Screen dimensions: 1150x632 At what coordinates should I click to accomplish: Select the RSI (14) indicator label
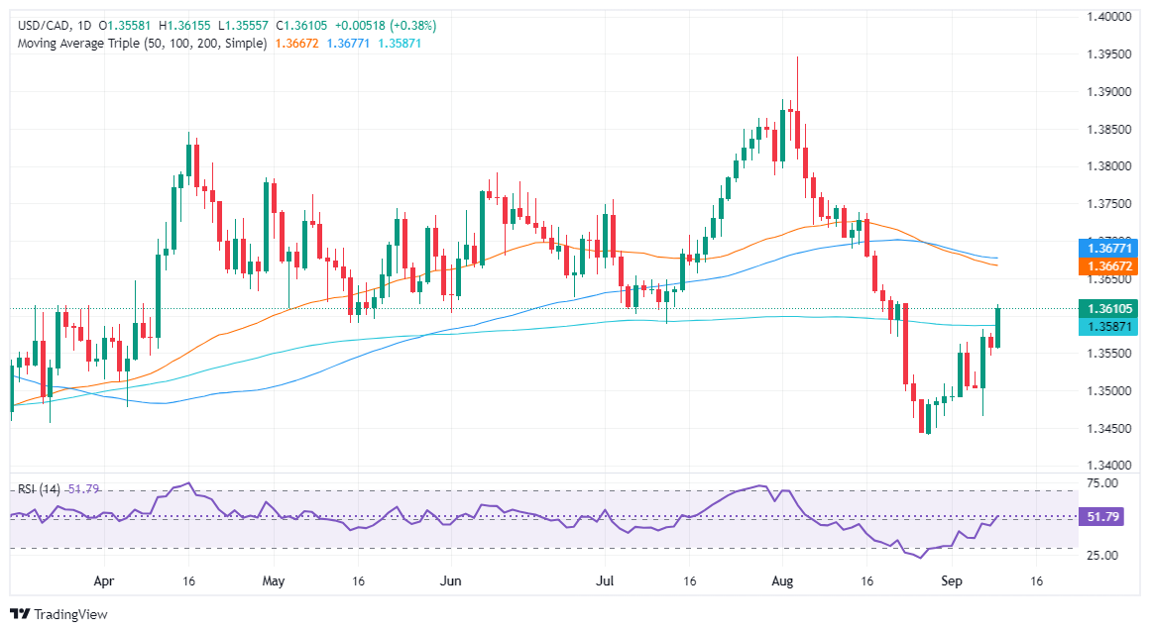click(x=39, y=489)
